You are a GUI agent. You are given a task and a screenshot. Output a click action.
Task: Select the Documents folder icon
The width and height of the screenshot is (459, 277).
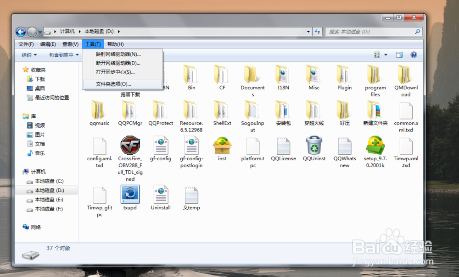(252, 75)
